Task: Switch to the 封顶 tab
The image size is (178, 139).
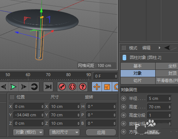Action: click(x=167, y=73)
